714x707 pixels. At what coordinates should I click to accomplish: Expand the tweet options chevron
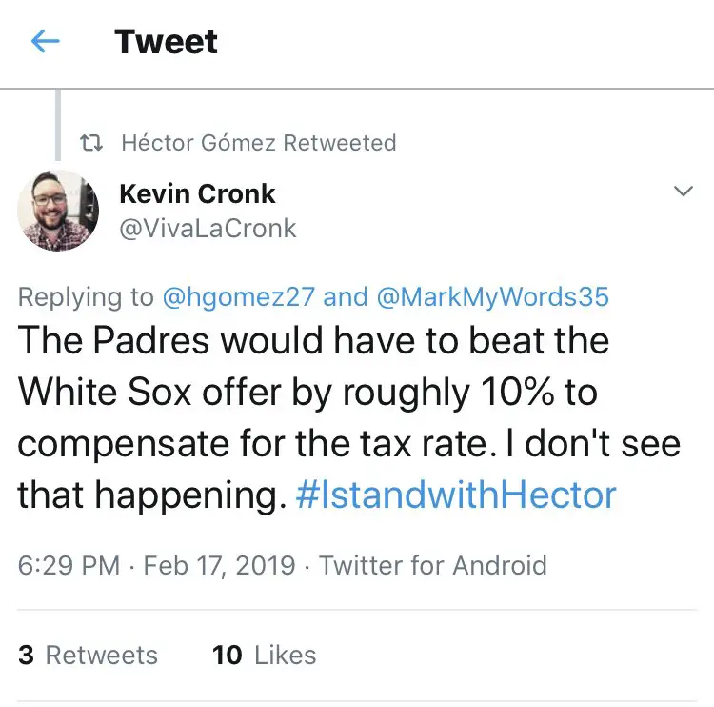coord(683,192)
